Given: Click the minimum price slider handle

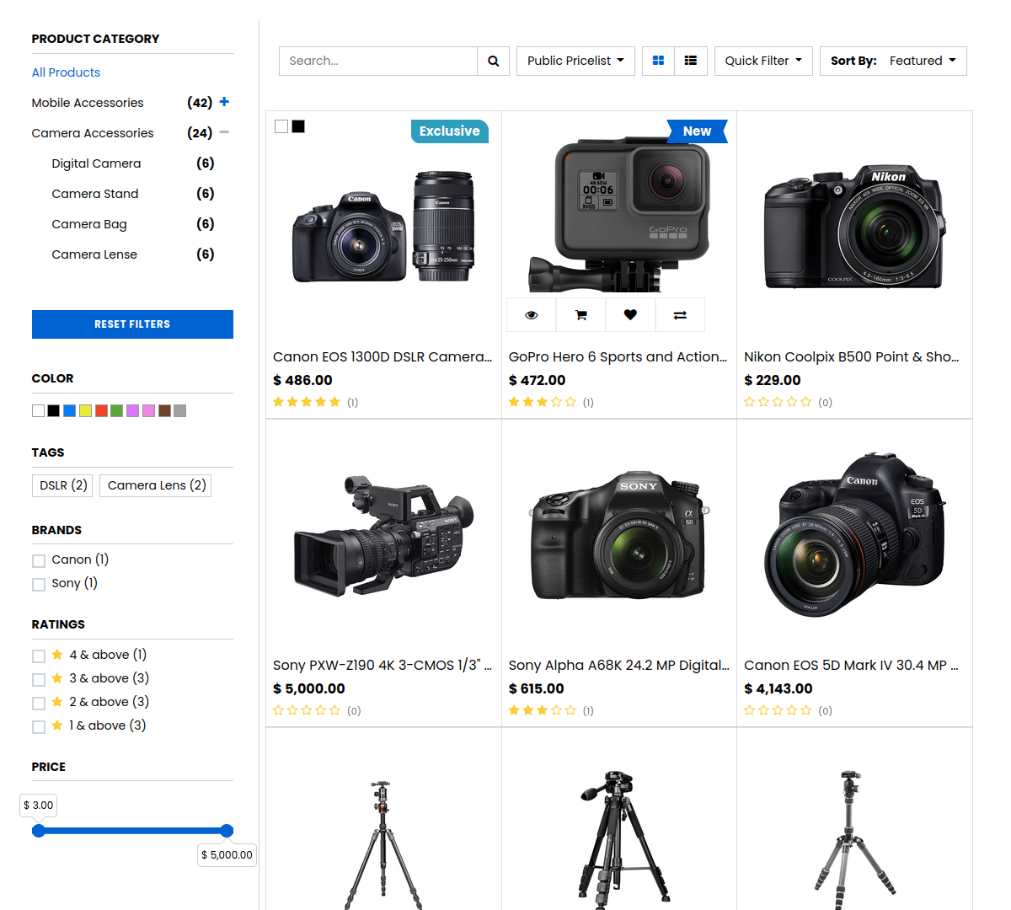Looking at the screenshot, I should coord(38,831).
